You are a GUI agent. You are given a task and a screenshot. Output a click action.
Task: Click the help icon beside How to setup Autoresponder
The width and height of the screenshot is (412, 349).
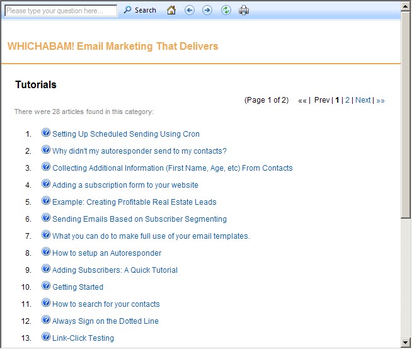click(x=46, y=251)
